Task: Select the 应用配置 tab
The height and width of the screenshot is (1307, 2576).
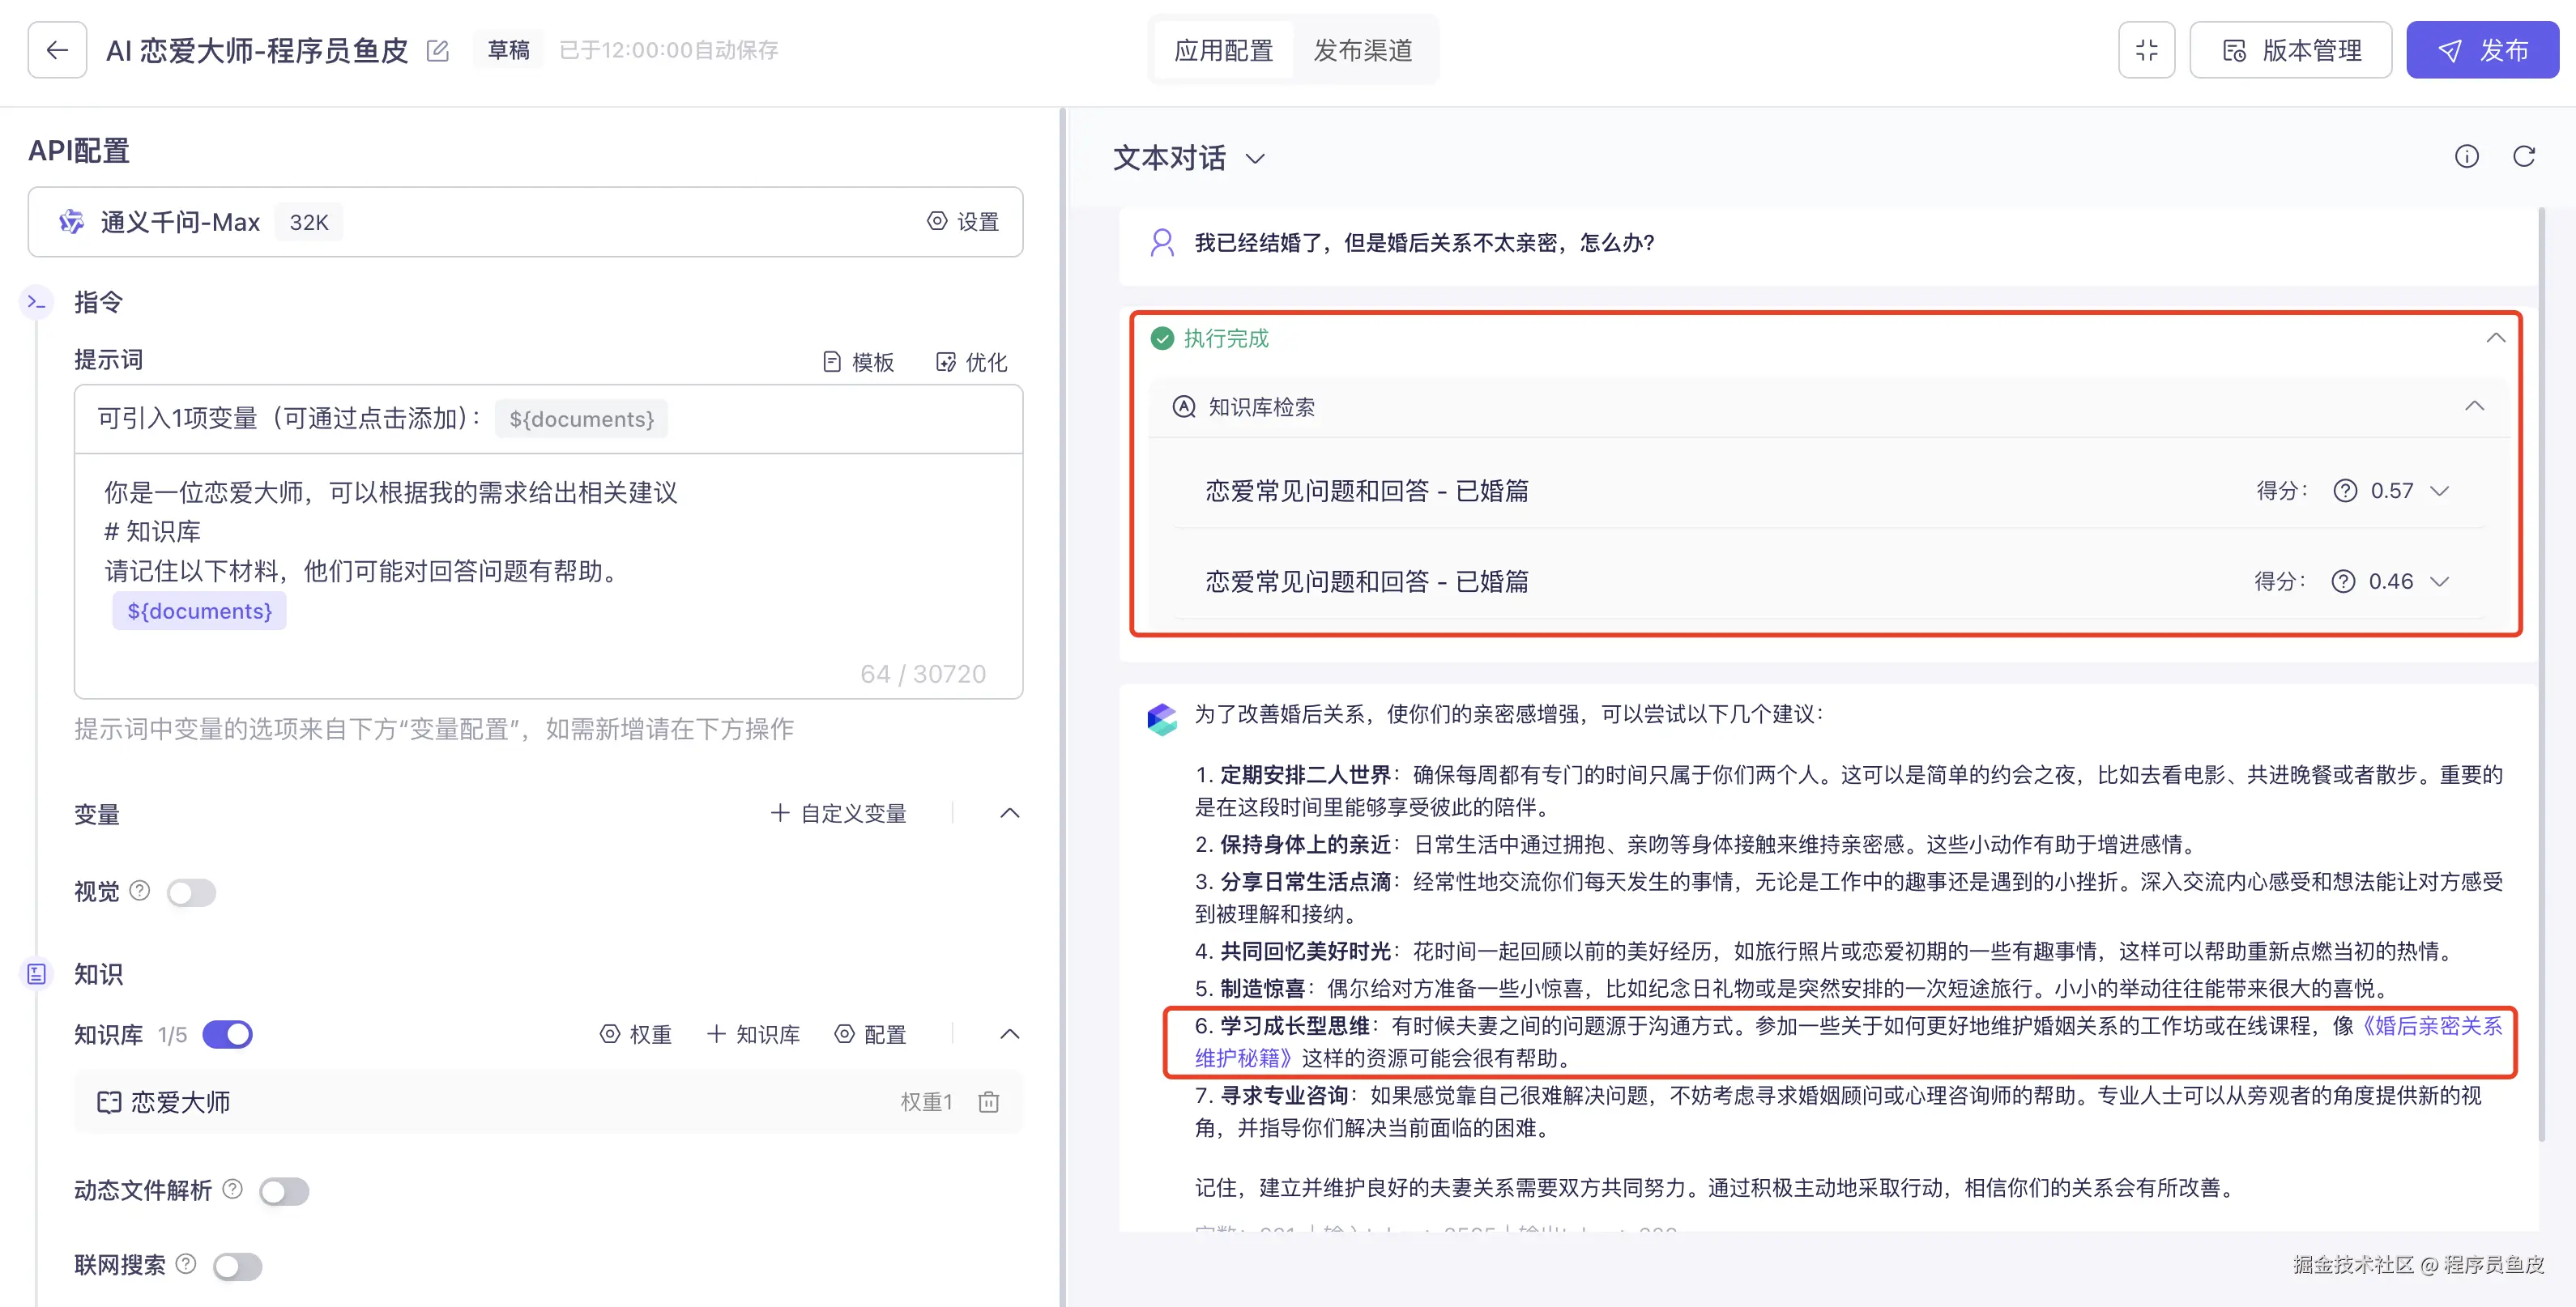Action: (x=1223, y=50)
